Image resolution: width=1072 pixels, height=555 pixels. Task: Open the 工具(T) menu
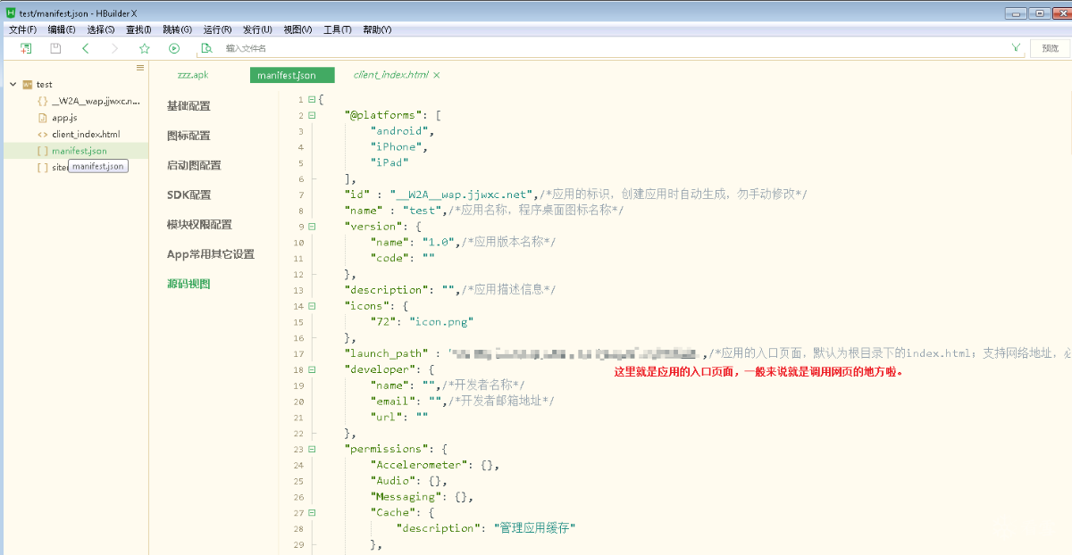coord(337,29)
